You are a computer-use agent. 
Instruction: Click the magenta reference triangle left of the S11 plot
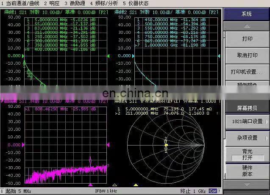pos(22,145)
